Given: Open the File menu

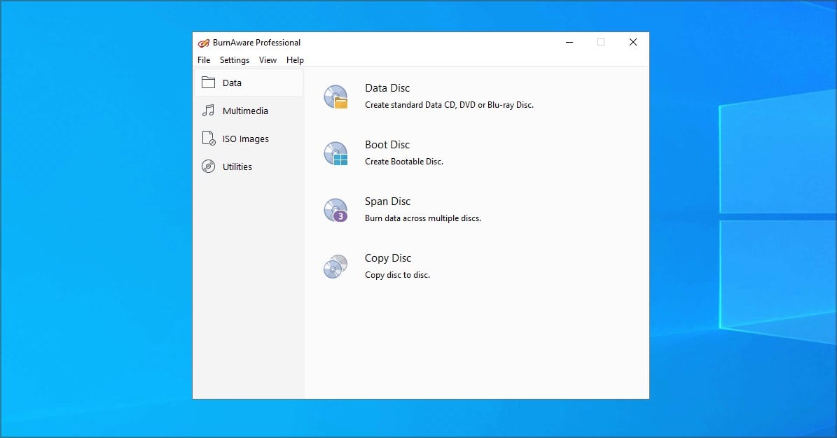Looking at the screenshot, I should click(204, 59).
